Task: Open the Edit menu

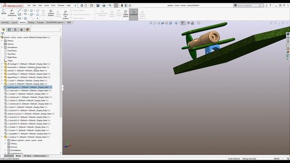Action: (x=34, y=5)
